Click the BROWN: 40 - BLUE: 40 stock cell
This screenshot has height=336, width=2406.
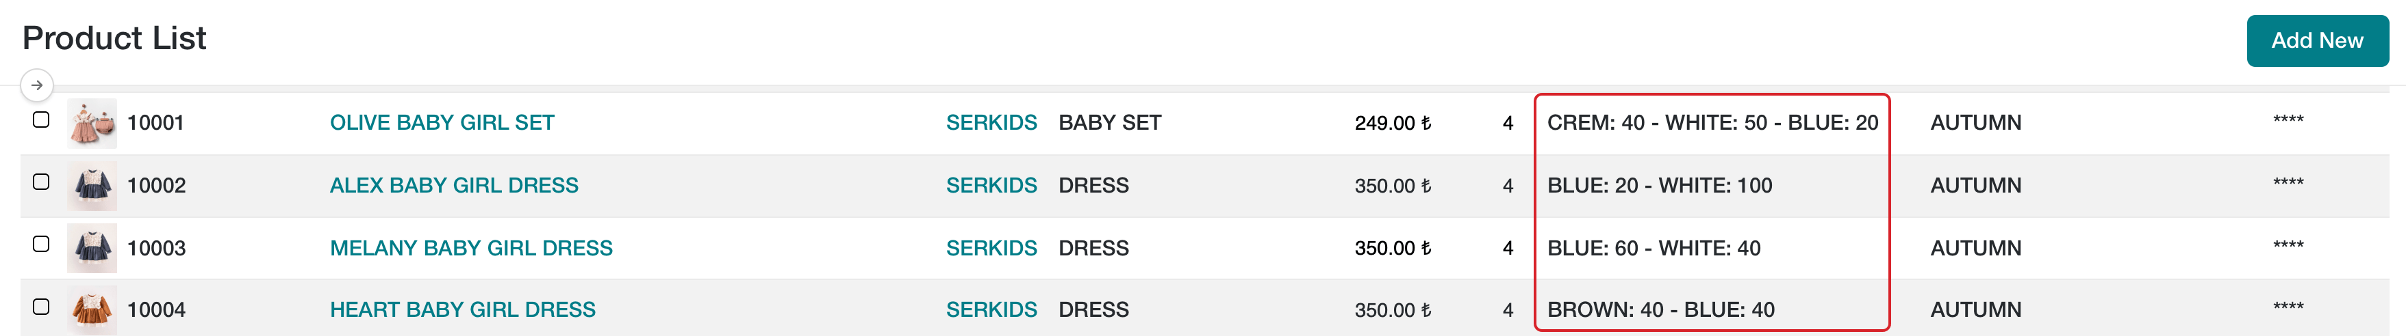[1660, 310]
